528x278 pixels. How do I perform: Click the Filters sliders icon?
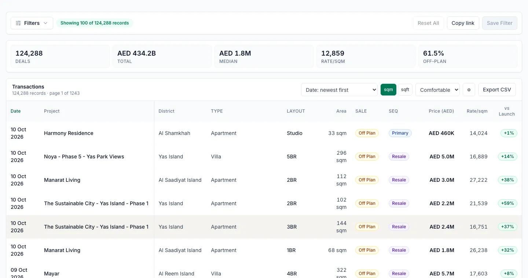(18, 23)
